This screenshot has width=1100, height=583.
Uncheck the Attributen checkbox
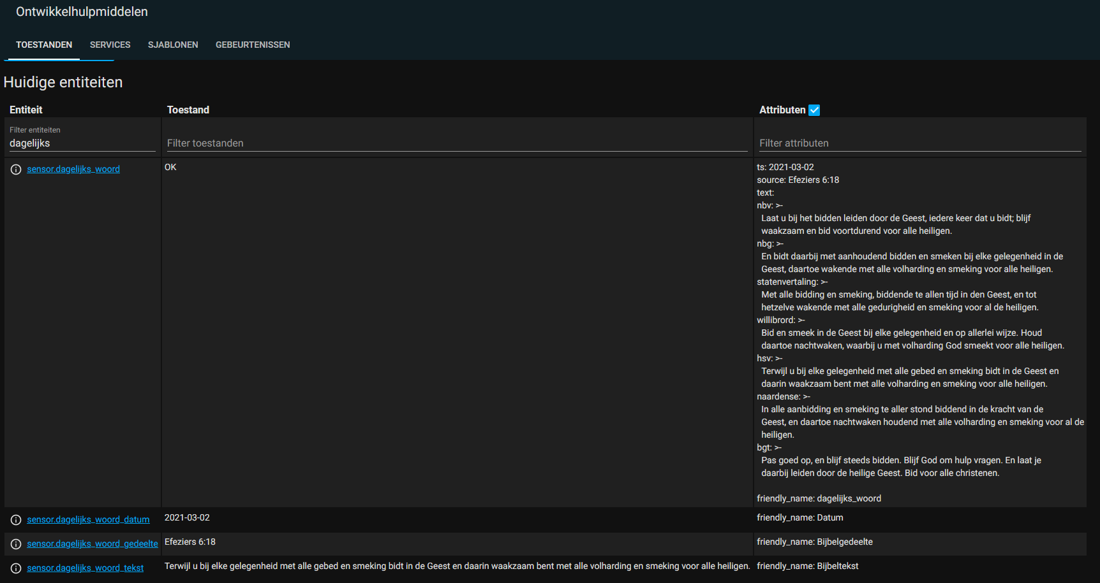[814, 110]
